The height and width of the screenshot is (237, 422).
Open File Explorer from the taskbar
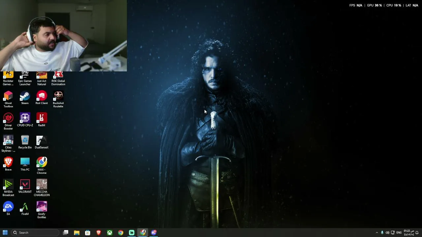click(x=76, y=233)
